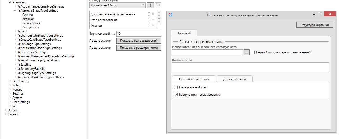The width and height of the screenshot is (339, 139).
Task: Remove the 'Флажки' block from the list
Action: click(153, 25)
